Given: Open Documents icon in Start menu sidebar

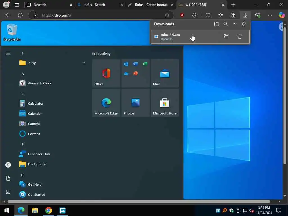Looking at the screenshot, I should pyautogui.click(x=8, y=178).
